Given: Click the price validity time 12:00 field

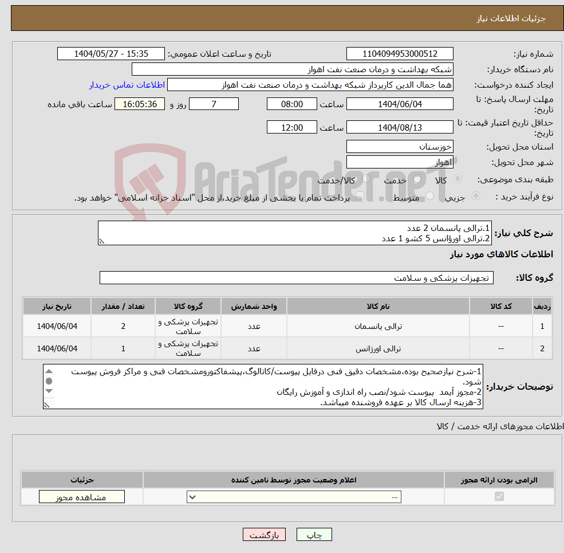Looking at the screenshot, I should coord(291,127).
